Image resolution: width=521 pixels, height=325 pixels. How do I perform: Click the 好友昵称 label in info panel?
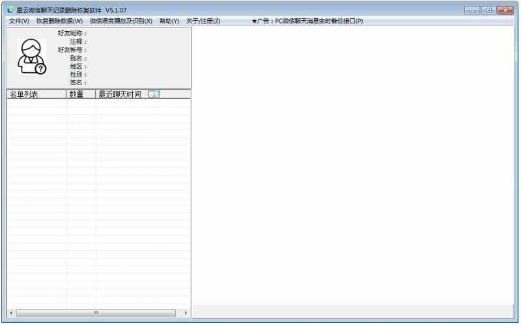72,33
